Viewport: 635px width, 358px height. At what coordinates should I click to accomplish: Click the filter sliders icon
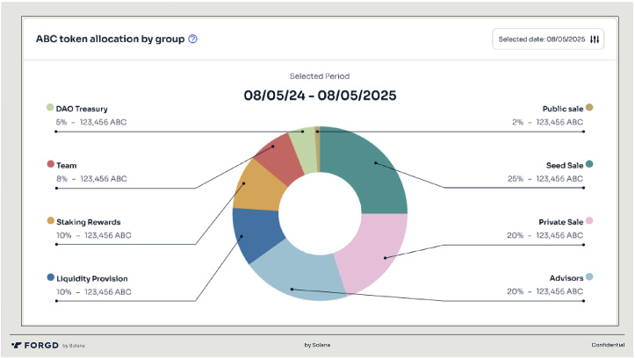(595, 39)
